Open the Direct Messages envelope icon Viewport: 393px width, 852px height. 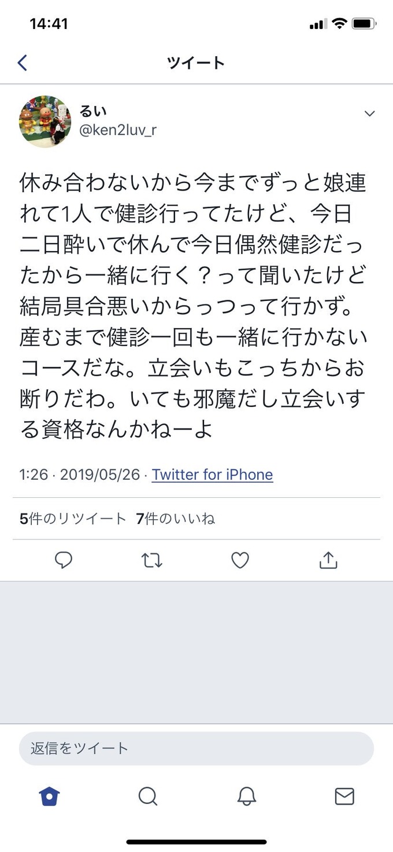(344, 796)
